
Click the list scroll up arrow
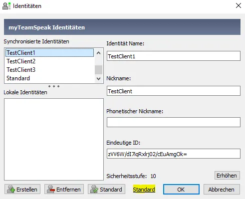[98, 53]
